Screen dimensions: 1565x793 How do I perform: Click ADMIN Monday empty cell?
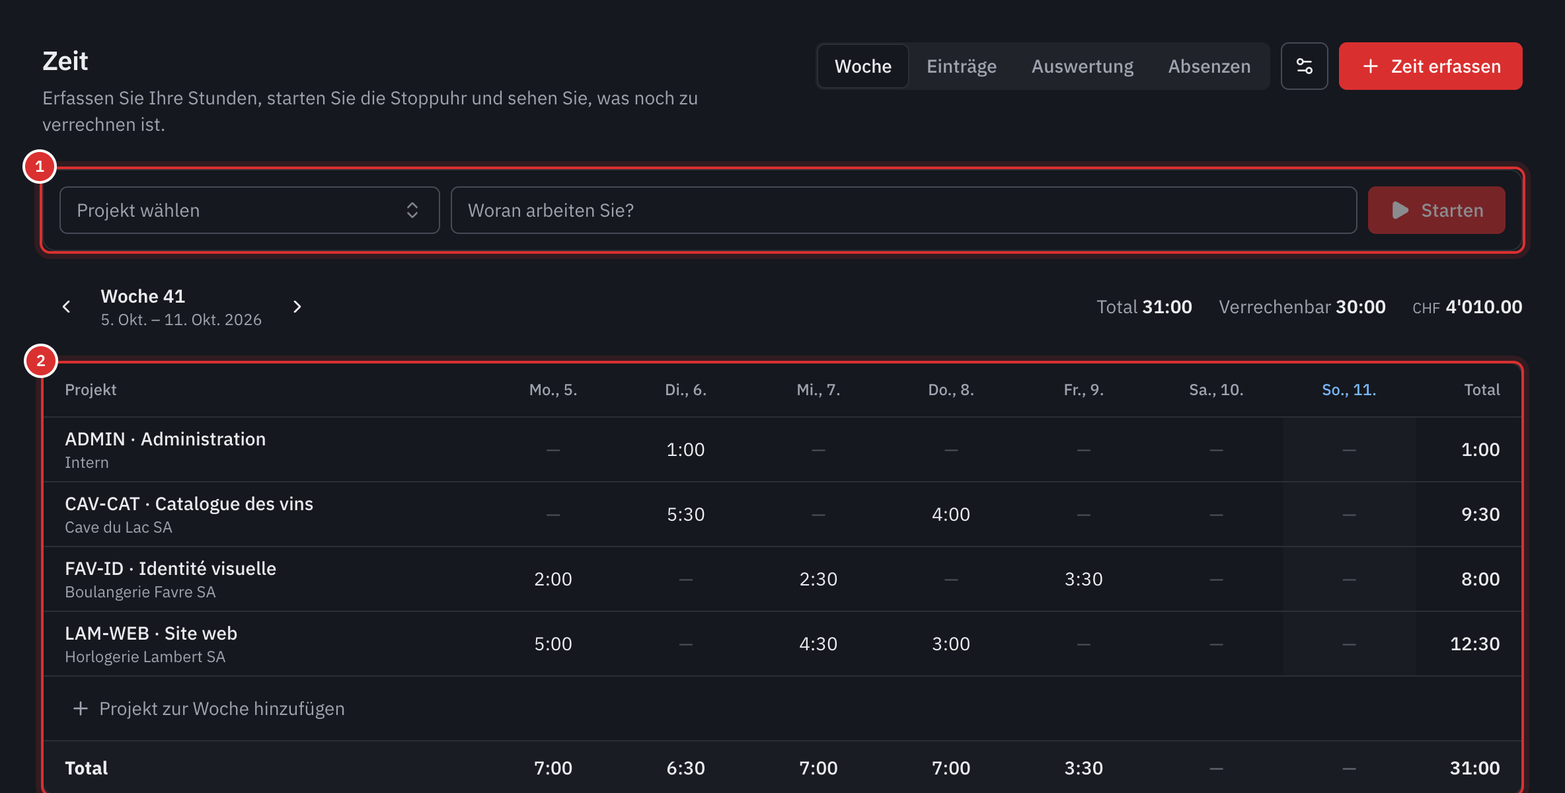point(553,449)
